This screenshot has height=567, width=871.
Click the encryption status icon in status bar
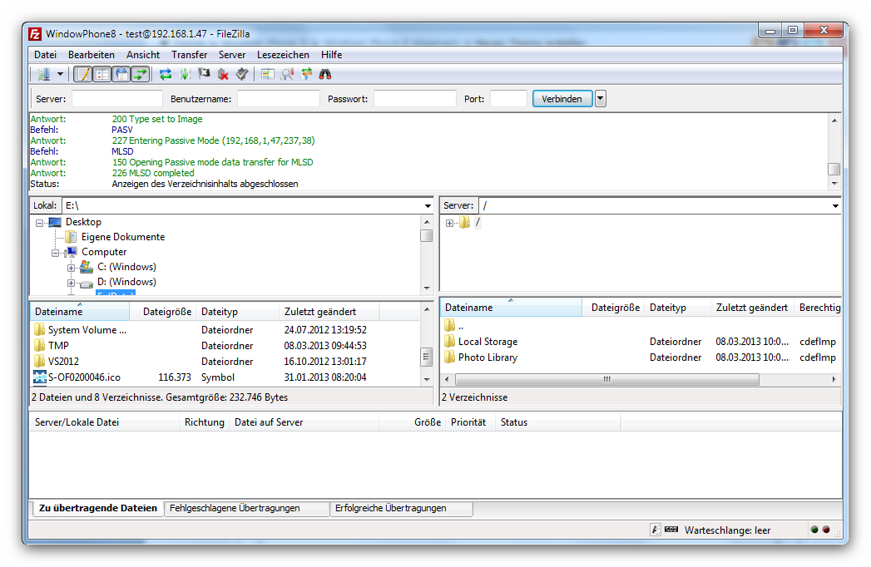[x=656, y=530]
